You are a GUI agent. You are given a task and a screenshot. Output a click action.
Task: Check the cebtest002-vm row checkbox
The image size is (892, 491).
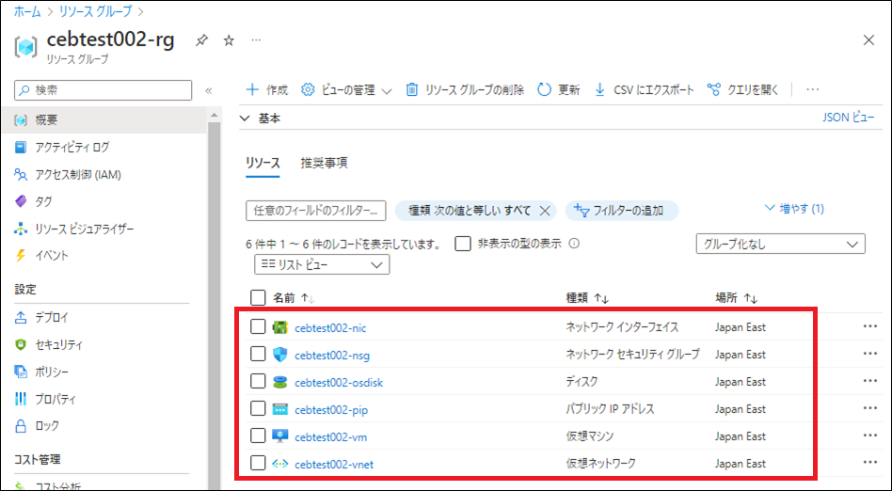[x=259, y=436]
